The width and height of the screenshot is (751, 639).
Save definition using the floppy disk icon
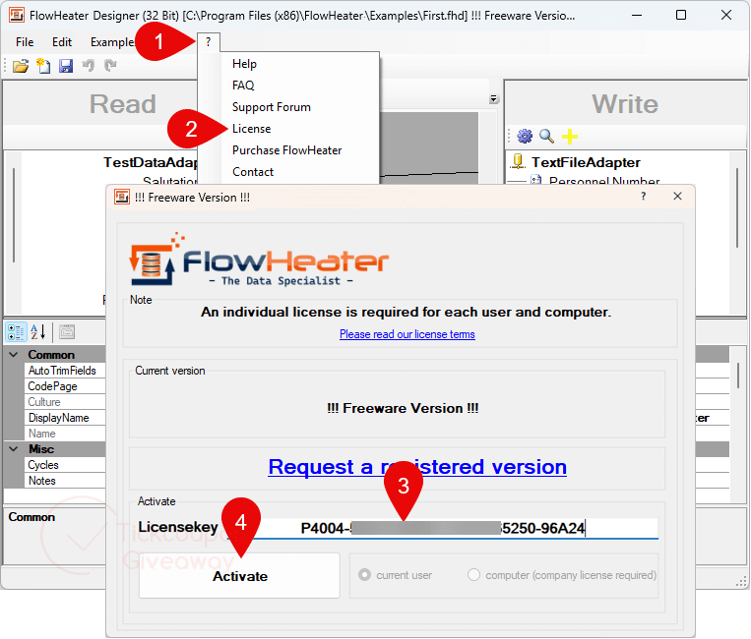coord(66,66)
